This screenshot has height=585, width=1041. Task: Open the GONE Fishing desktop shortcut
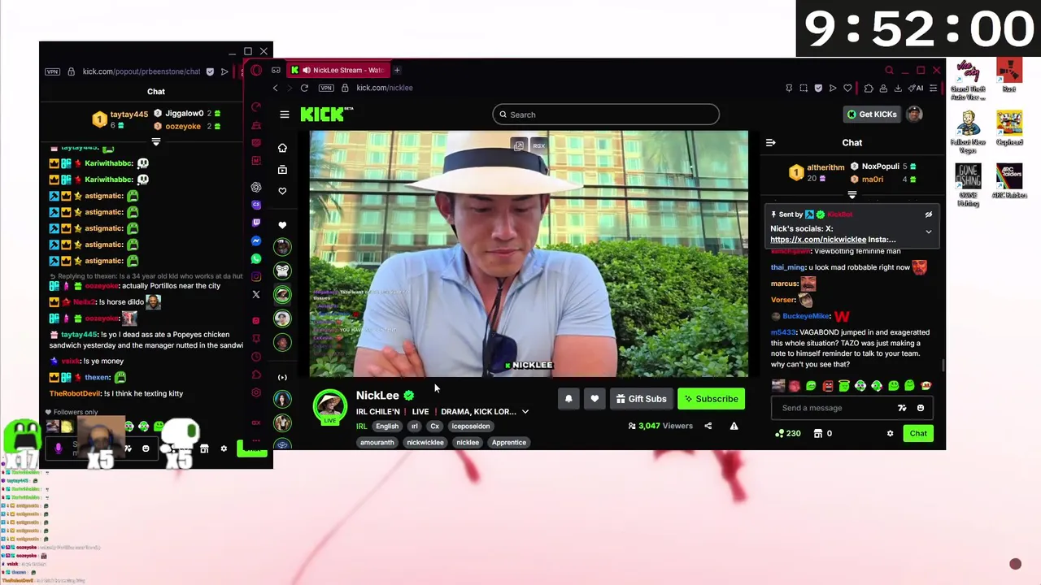pos(968,185)
